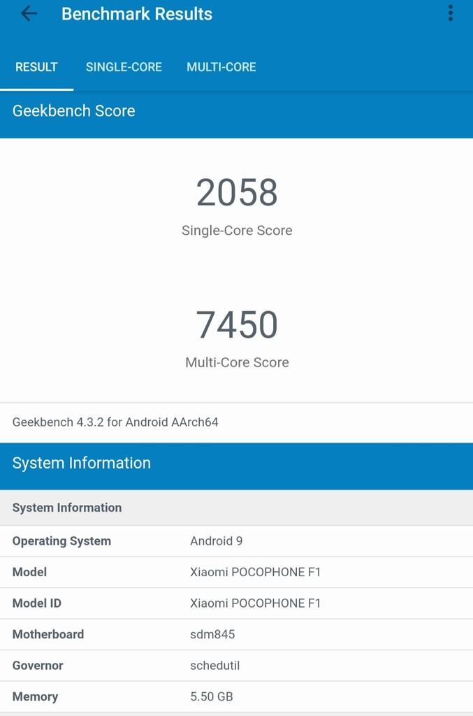Tap the gray System Information subheader row
Image resolution: width=473 pixels, height=716 pixels.
click(236, 508)
